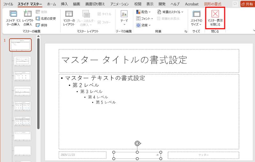
Task: Click the master title placeholder text
Action: [124, 60]
